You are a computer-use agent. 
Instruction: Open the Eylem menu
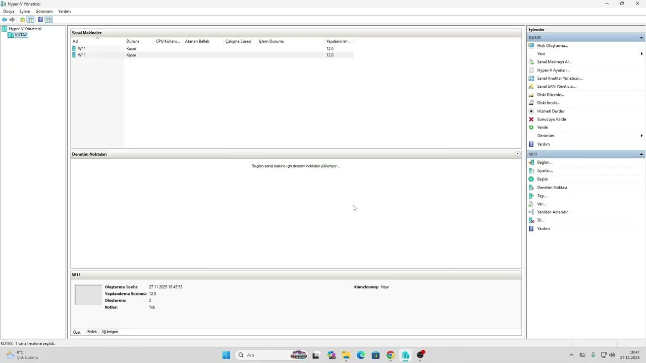25,11
